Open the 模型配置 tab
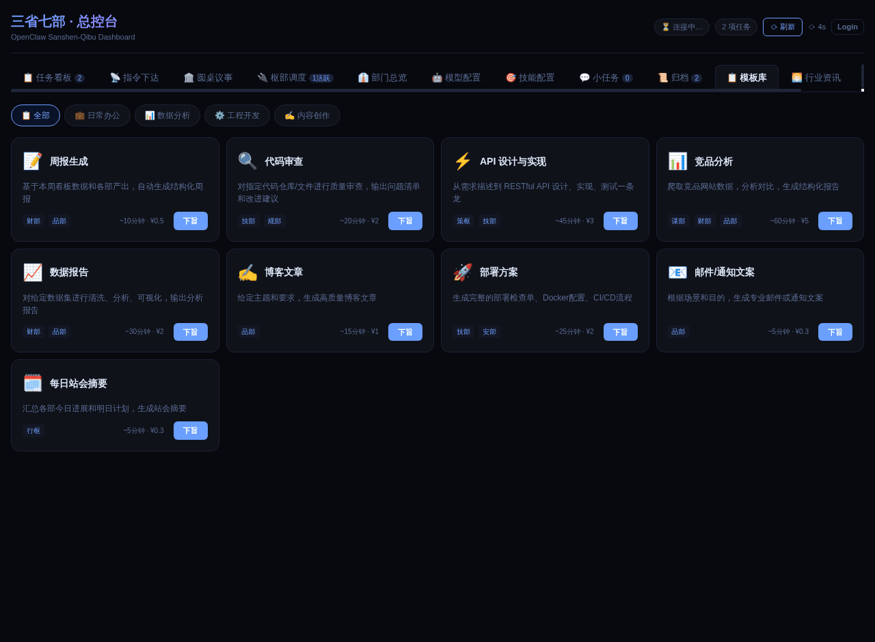The height and width of the screenshot is (642, 875). click(456, 78)
